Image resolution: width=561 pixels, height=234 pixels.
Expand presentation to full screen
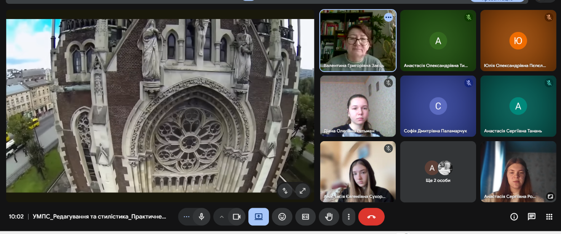pyautogui.click(x=302, y=191)
